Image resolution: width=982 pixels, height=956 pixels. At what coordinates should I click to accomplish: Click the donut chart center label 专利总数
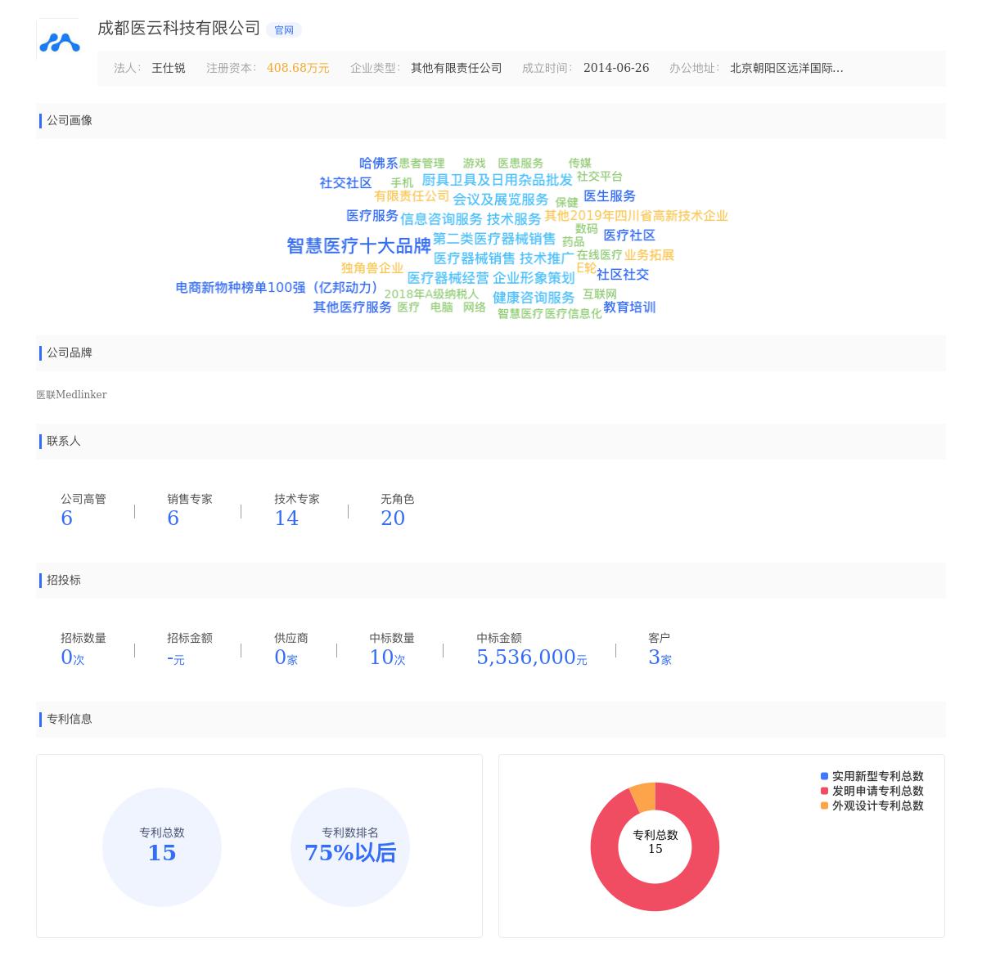tap(655, 836)
